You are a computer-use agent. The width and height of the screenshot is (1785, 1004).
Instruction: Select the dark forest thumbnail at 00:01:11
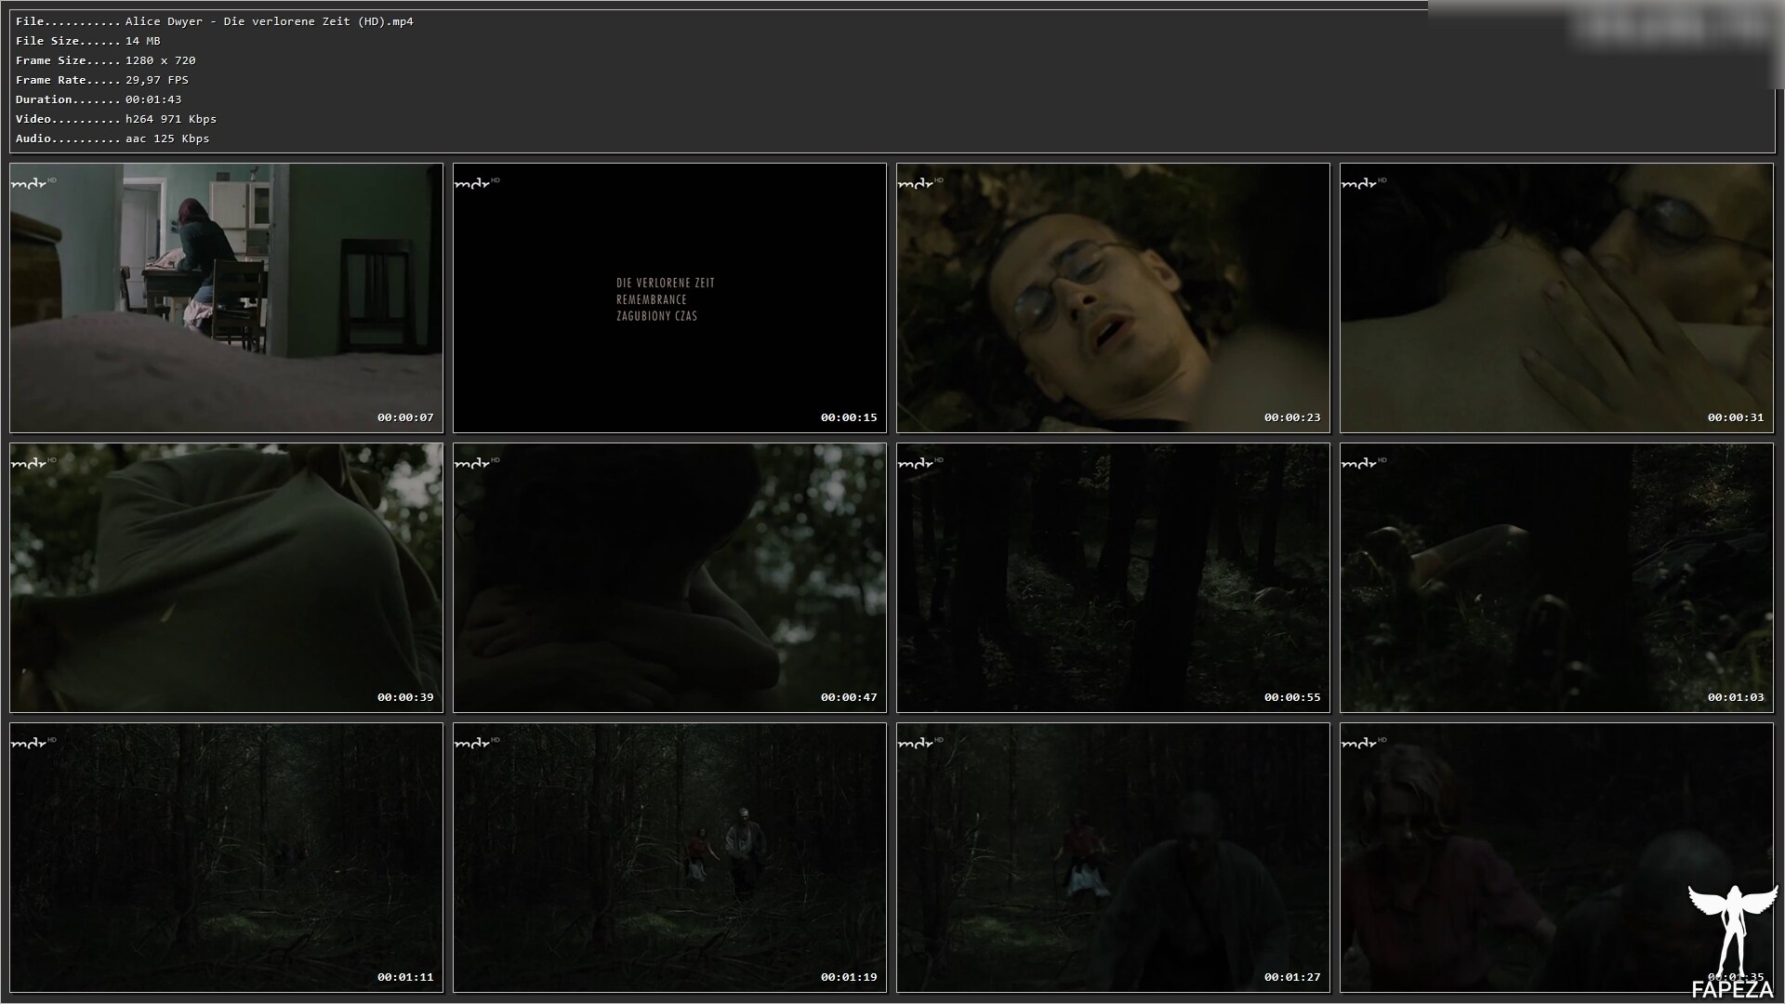coord(226,857)
